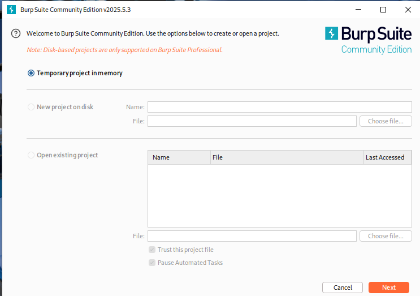
Task: Click Choose file for new project
Action: point(386,121)
